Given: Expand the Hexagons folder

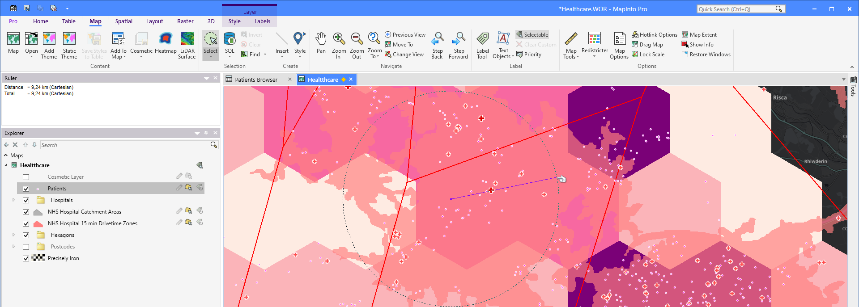Looking at the screenshot, I should (x=13, y=235).
